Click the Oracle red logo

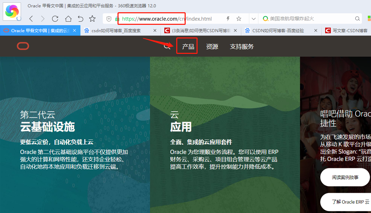pos(23,46)
